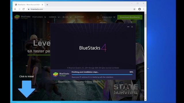
Task: Click the BlueStacks Play Bigger installer logo
Action: click(61, 74)
